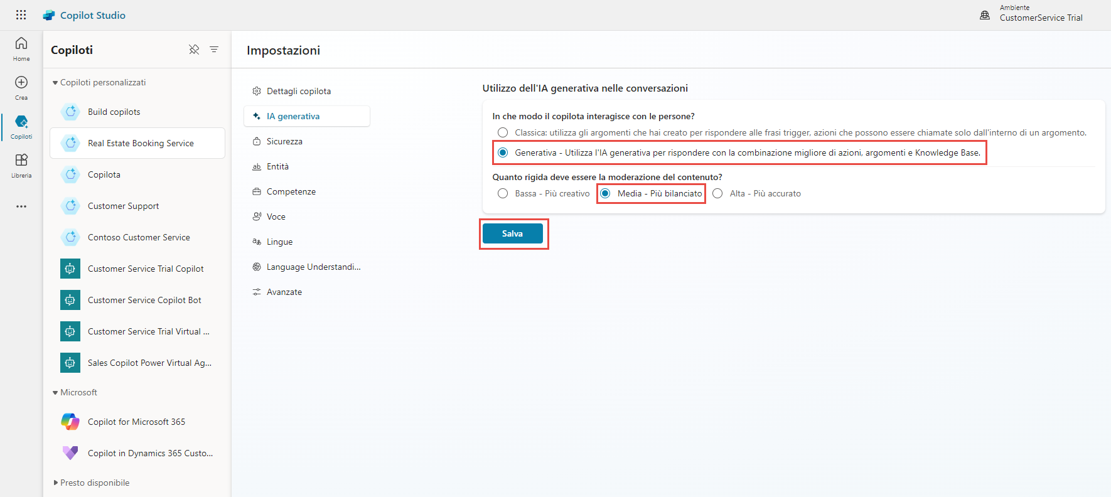The image size is (1111, 497).
Task: Open Customer Service Copilot Bot
Action: tap(137, 300)
